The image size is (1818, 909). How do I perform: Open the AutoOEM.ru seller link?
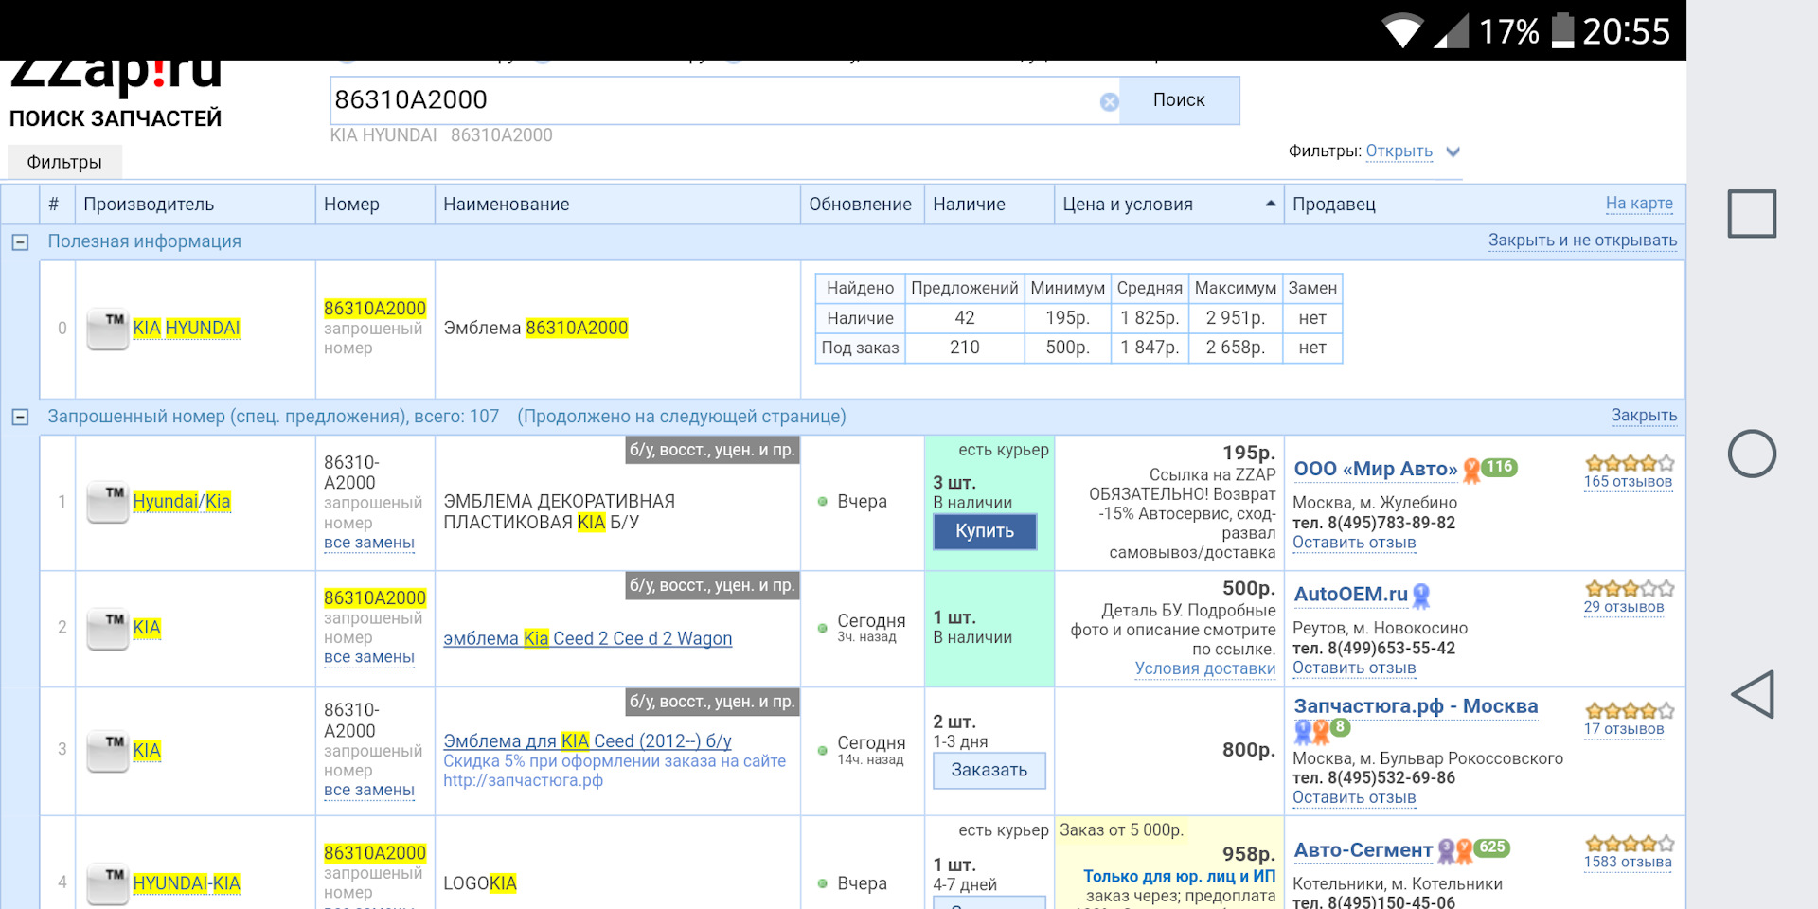tap(1351, 595)
